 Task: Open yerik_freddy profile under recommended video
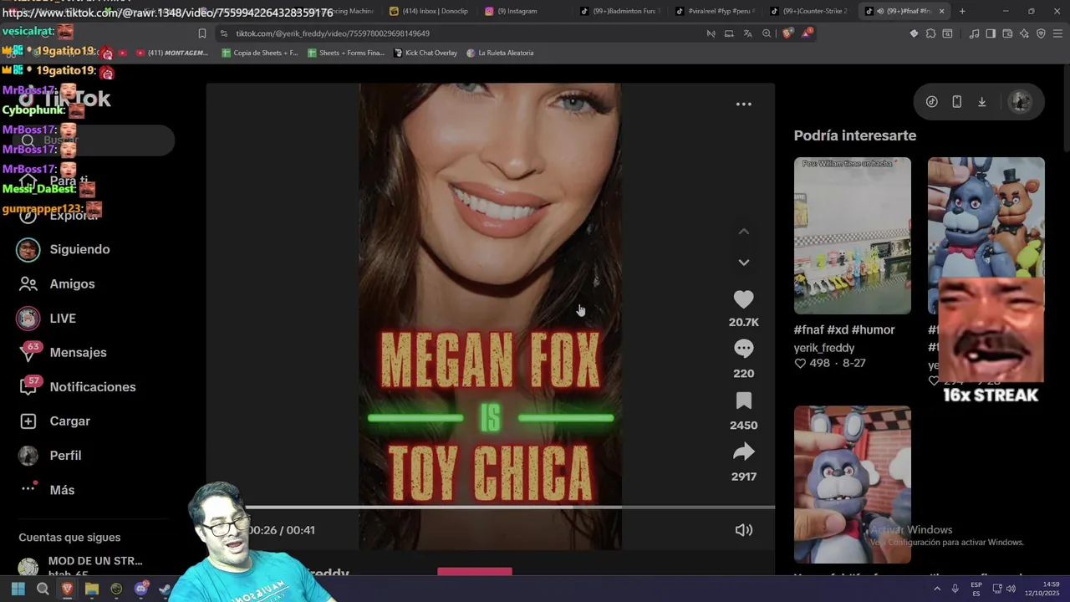[x=824, y=348]
